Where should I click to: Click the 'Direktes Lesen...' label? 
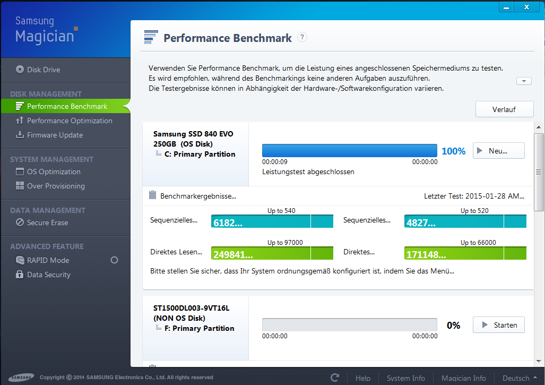point(176,252)
